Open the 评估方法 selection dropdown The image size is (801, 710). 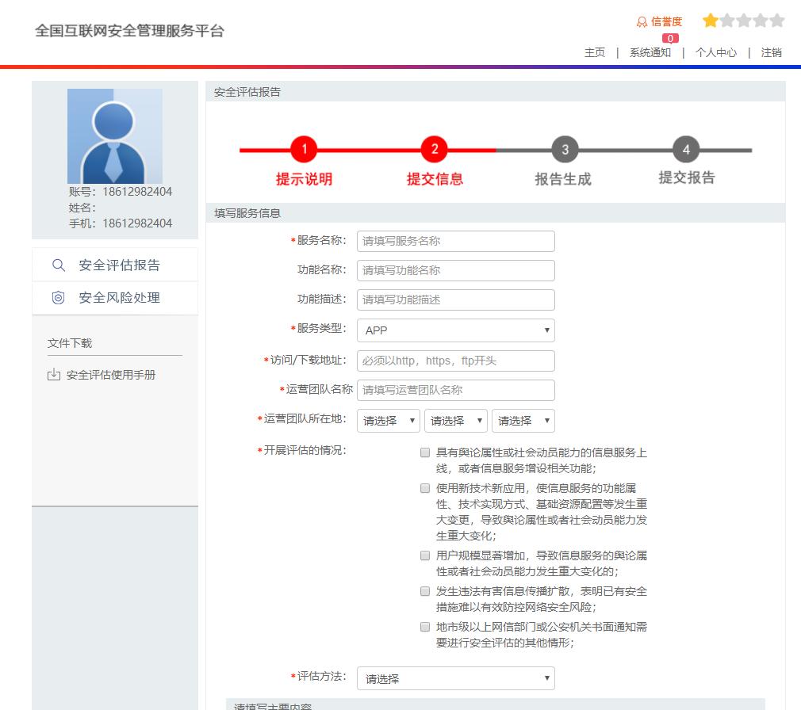pos(455,679)
